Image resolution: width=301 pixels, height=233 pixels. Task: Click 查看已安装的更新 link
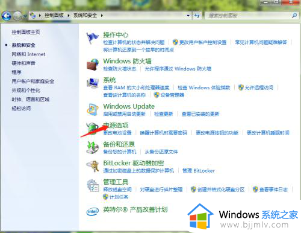tap(200, 114)
